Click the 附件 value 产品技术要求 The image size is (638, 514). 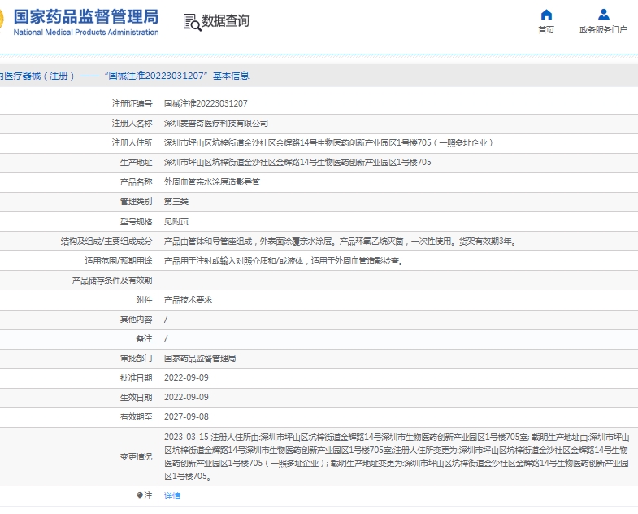188,300
